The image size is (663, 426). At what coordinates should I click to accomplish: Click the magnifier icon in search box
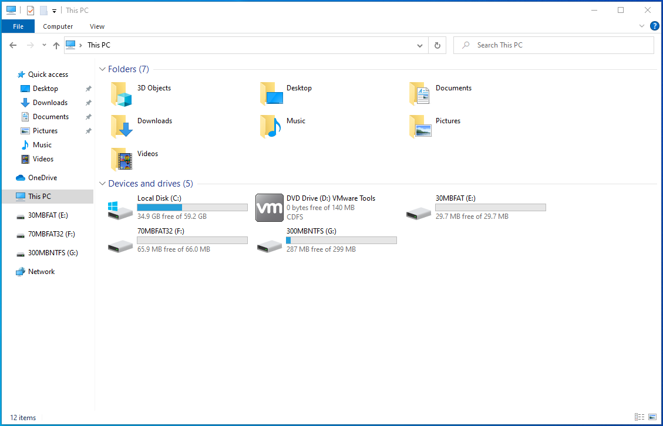click(466, 45)
